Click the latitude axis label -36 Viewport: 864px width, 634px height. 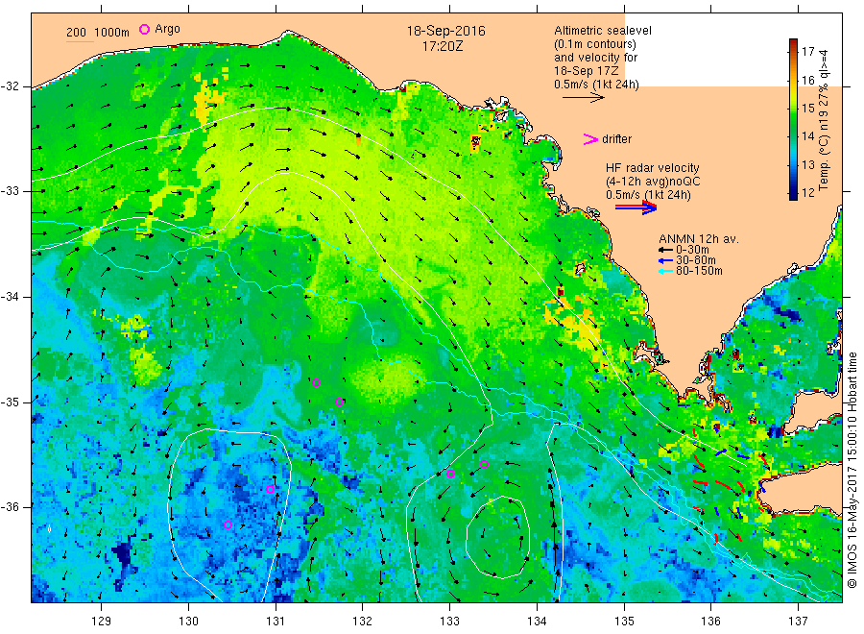point(11,507)
